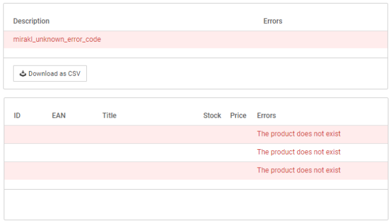
Task: Click the empty Title cell in first row
Action: point(150,134)
